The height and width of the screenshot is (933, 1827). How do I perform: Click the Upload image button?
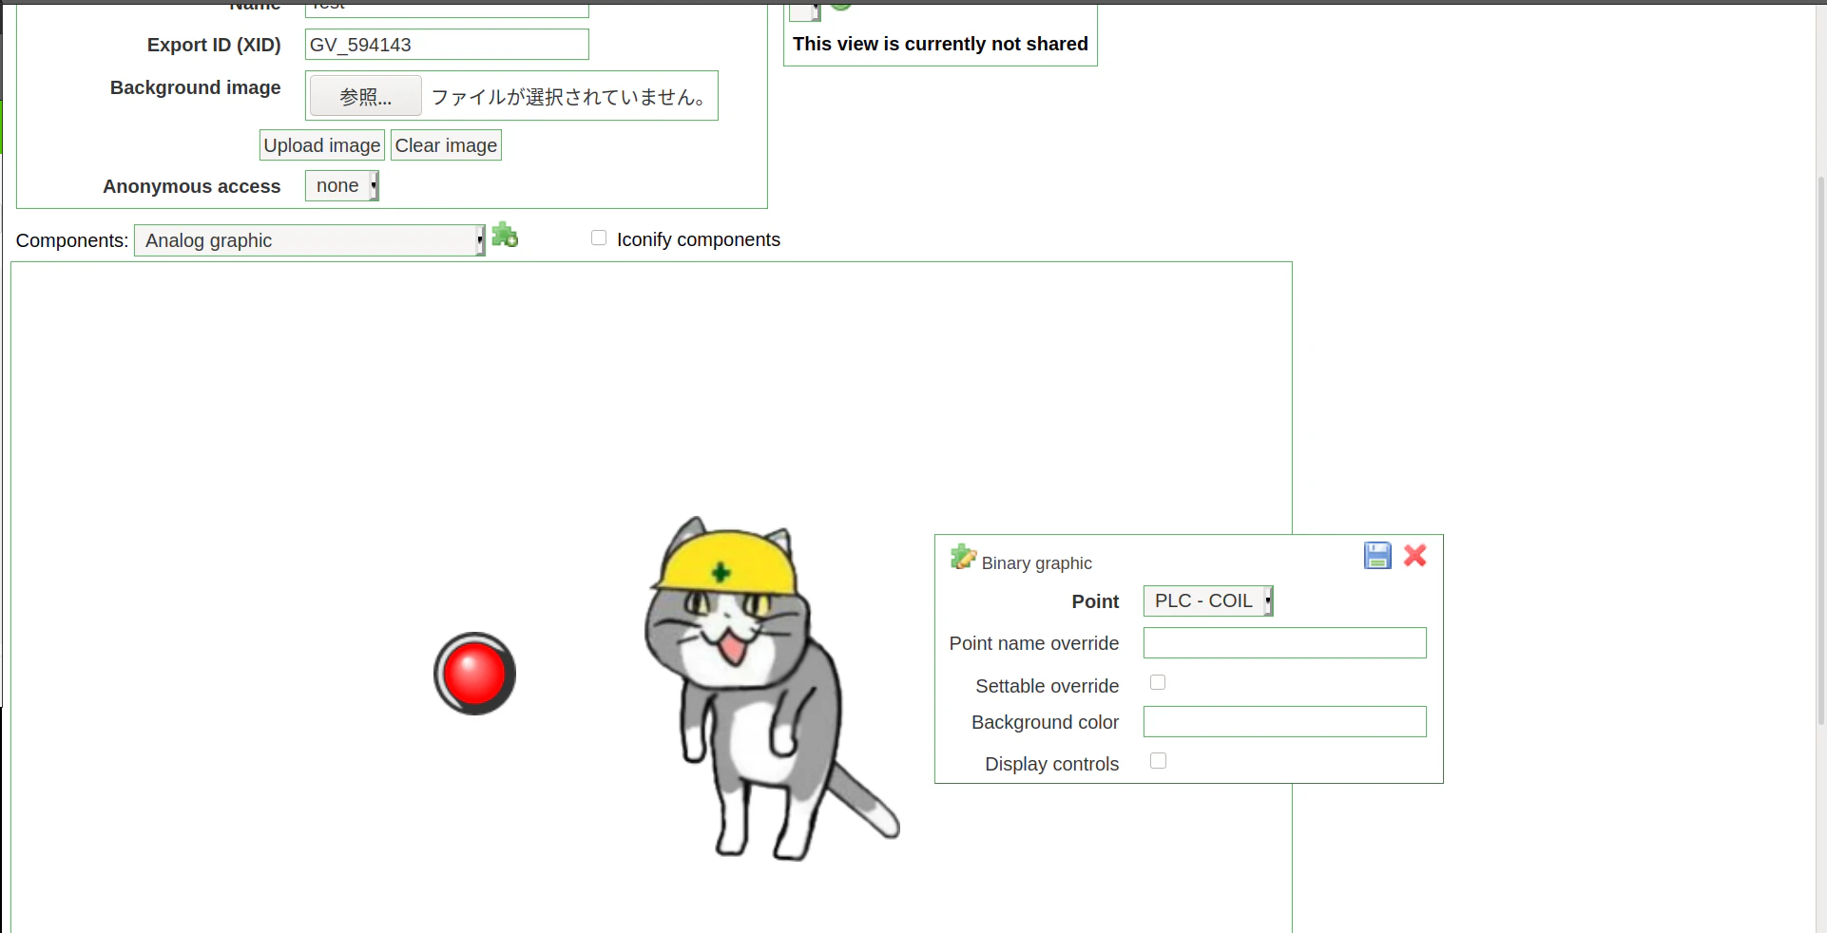[322, 145]
